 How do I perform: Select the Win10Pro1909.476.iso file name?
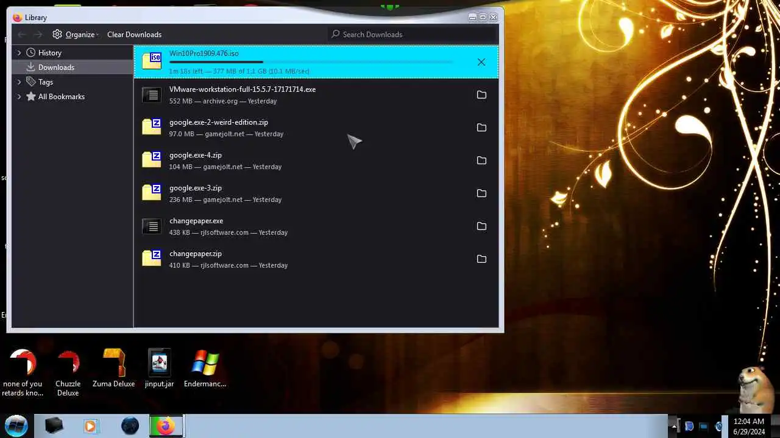(x=204, y=54)
